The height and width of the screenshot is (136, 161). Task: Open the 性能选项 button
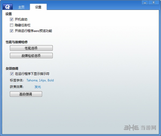point(31,48)
